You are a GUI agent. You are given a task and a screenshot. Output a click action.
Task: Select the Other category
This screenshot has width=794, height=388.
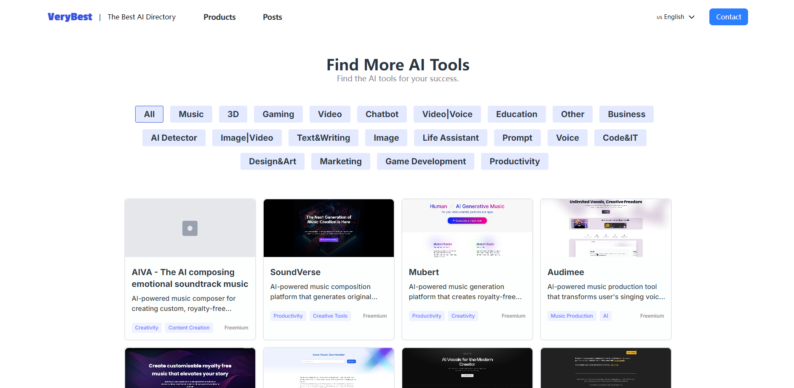[572, 114]
